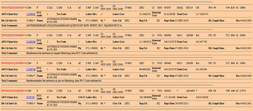Image resolution: width=253 pixels, height=111 pixels.
Task: Click the tech comment starting with ANTRIEBSRIEMEN
Action: (74, 26)
